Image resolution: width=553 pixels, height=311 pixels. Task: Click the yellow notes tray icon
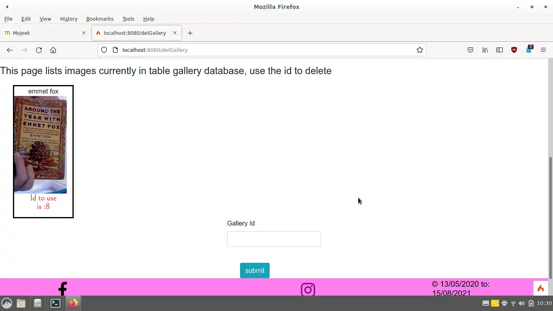pyautogui.click(x=495, y=303)
